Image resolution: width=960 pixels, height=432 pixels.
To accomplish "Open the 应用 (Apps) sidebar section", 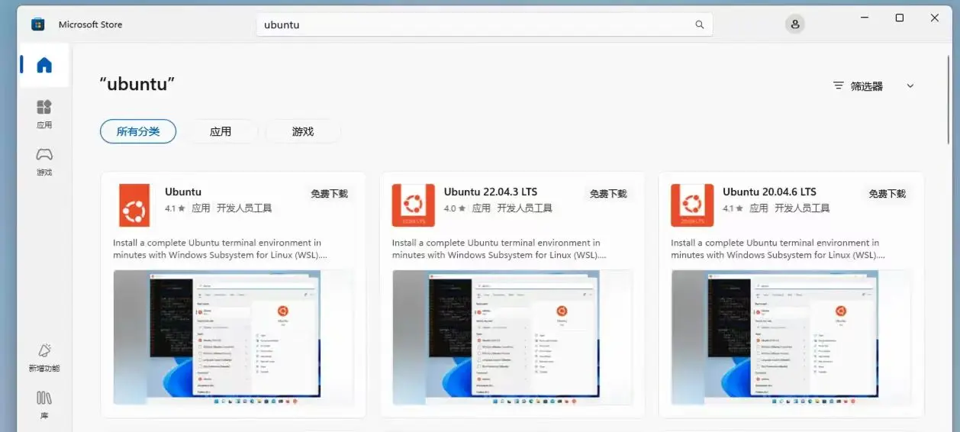I will click(44, 114).
